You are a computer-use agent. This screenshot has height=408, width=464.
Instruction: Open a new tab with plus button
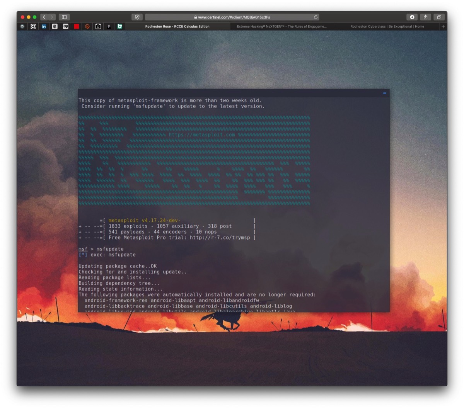443,27
